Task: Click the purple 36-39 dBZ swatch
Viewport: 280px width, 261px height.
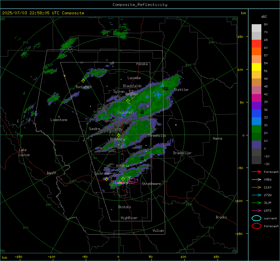Action: coord(256,106)
